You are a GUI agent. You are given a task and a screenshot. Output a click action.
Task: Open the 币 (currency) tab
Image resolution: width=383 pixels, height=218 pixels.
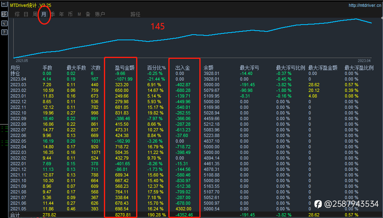(70, 14)
